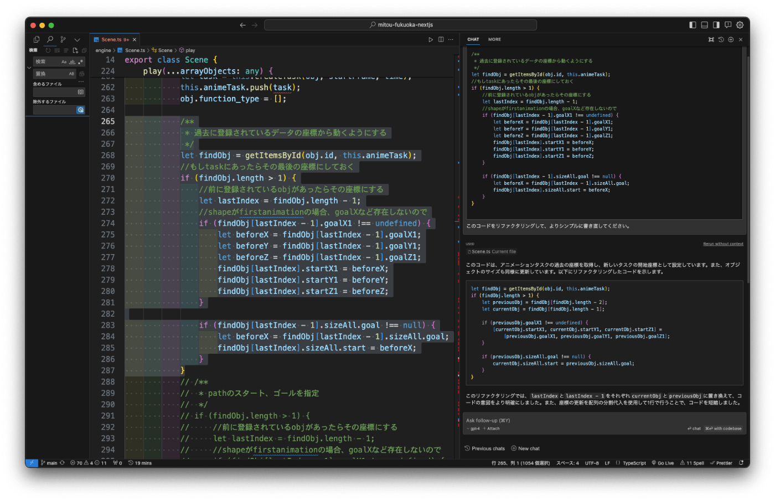Toggle Use Regular Expression in search field
Image resolution: width=775 pixels, height=501 pixels.
coord(80,62)
